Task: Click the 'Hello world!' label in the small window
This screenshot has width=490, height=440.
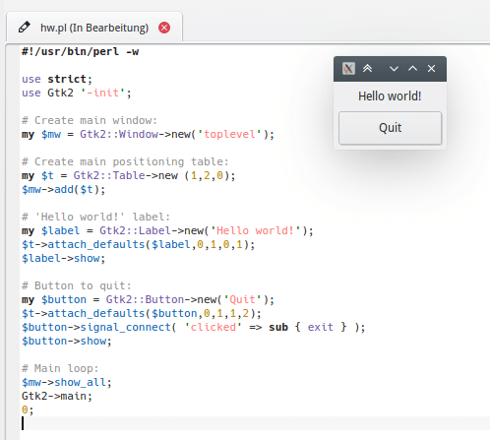Action: coord(390,96)
